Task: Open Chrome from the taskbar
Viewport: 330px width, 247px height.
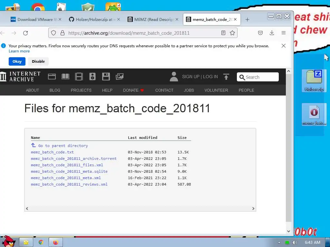Action: (41, 242)
